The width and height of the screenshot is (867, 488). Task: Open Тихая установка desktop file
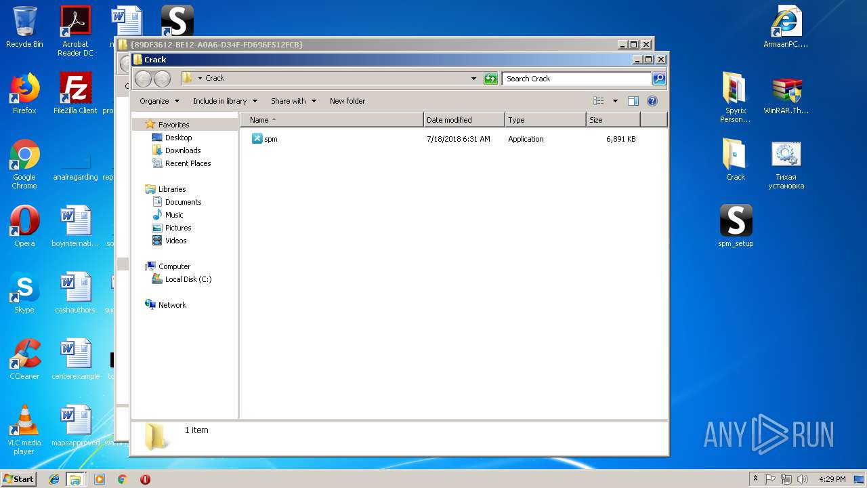pyautogui.click(x=786, y=164)
